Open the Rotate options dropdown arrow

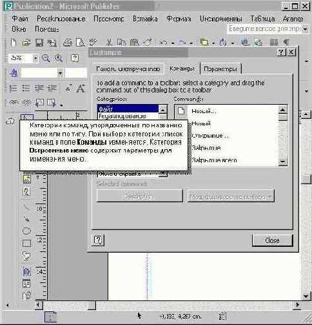coord(233,43)
